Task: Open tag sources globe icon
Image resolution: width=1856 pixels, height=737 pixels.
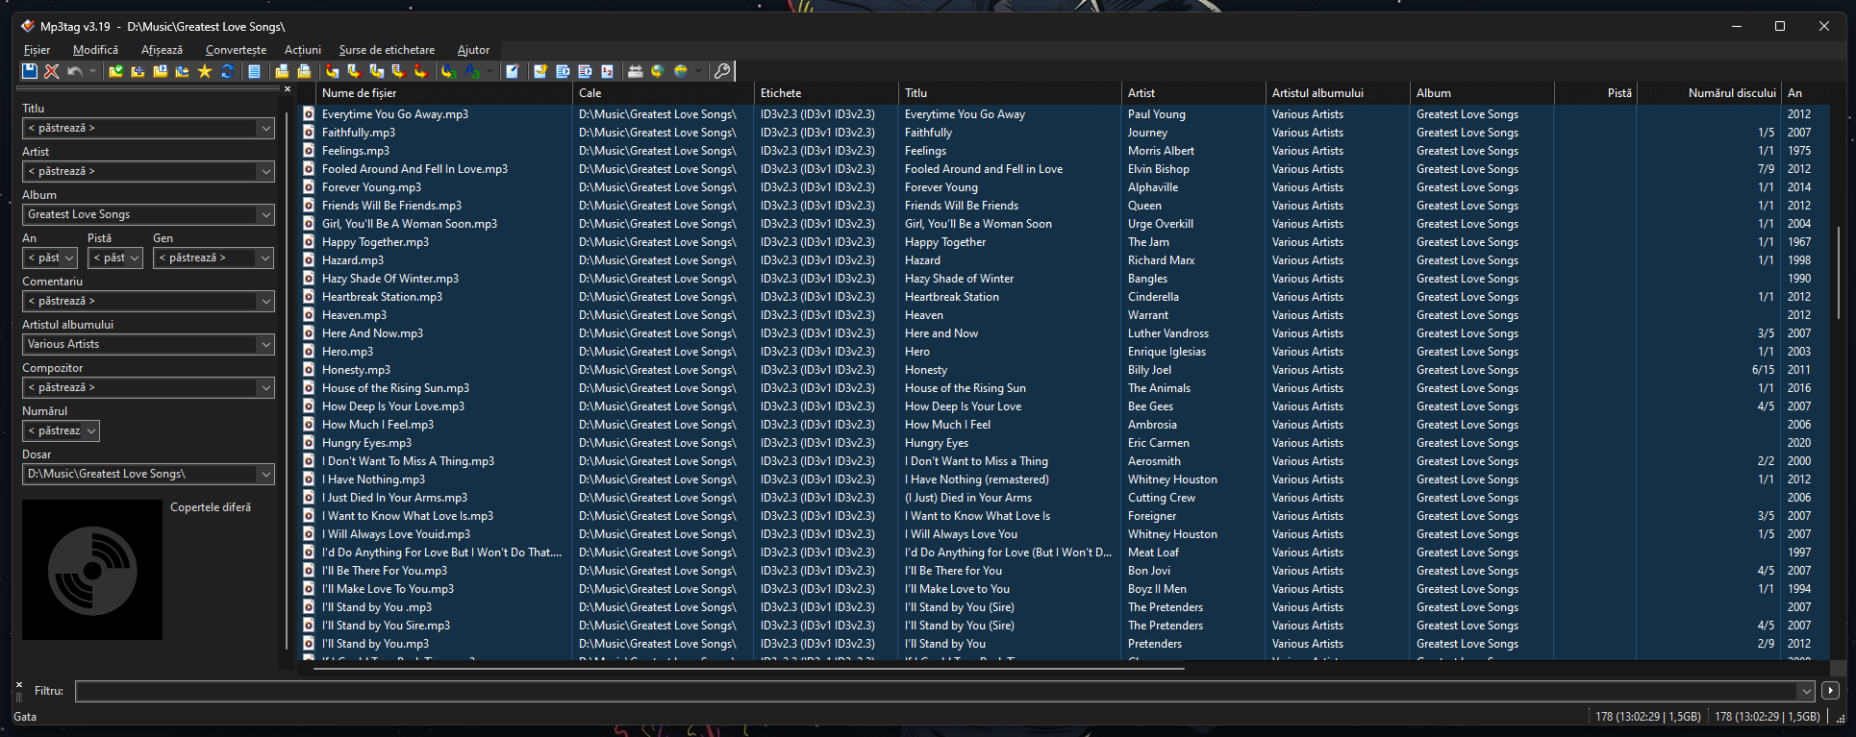Action: click(681, 71)
